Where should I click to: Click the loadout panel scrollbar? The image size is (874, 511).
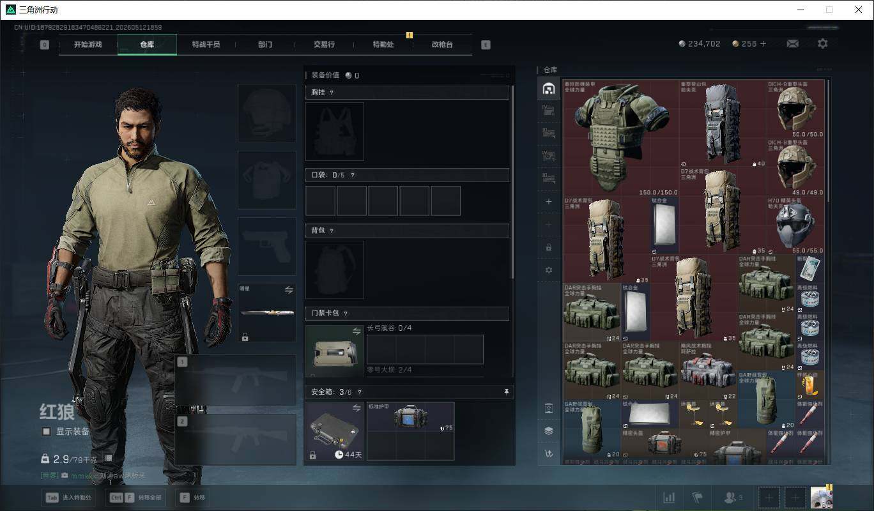coord(512,182)
